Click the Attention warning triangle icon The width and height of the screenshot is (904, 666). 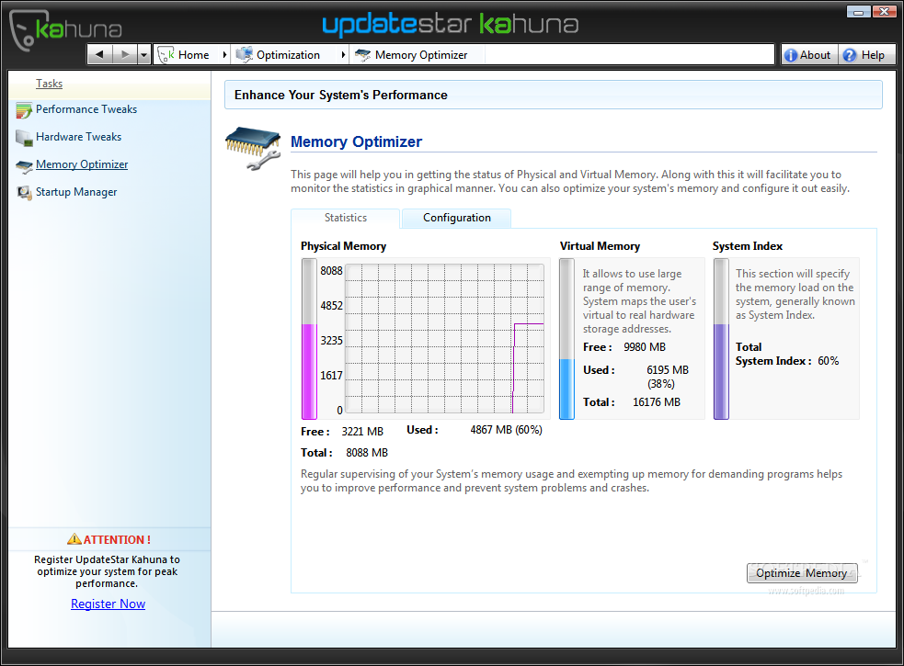tap(74, 538)
